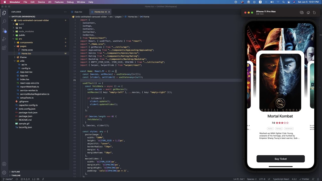Close the Home.tsx editor tab
The image size is (322, 181).
109,12
